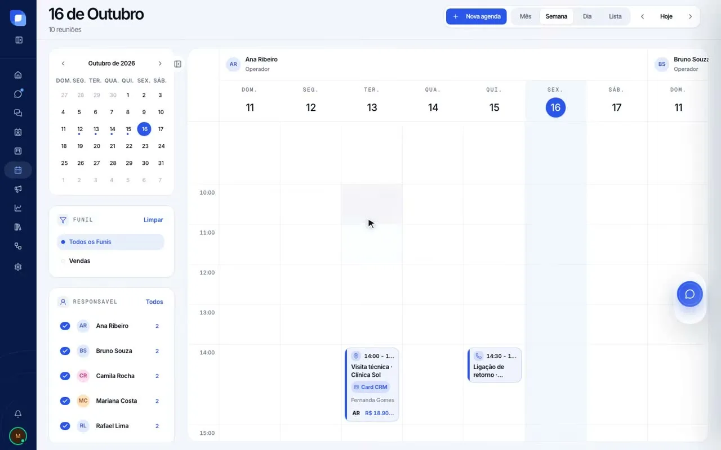The image size is (721, 450).
Task: Collapse the left filter panel icon
Action: point(178,64)
